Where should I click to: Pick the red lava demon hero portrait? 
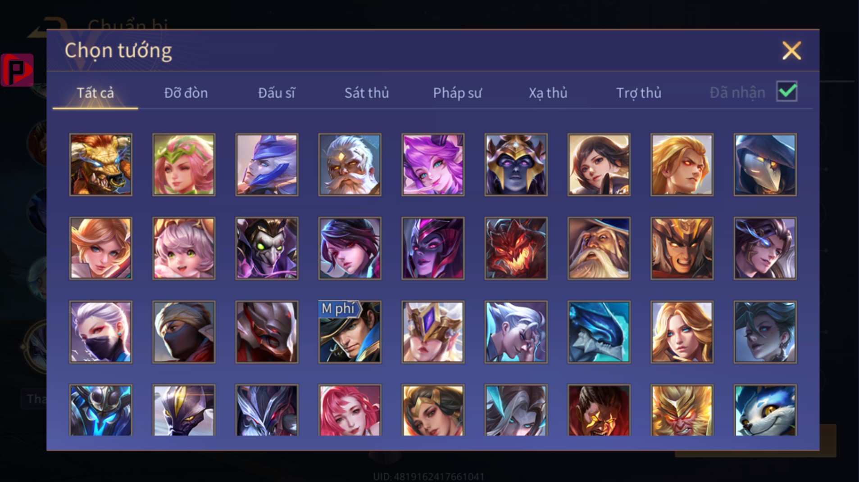click(516, 248)
